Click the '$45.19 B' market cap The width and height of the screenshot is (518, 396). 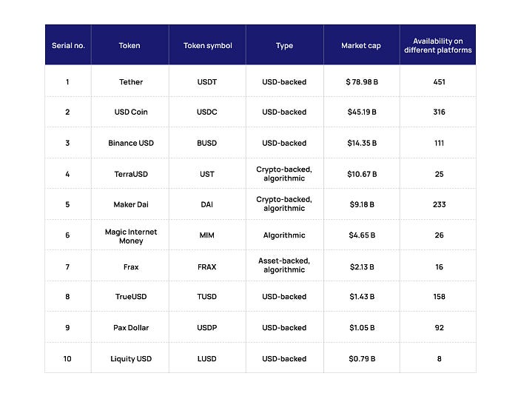362,112
